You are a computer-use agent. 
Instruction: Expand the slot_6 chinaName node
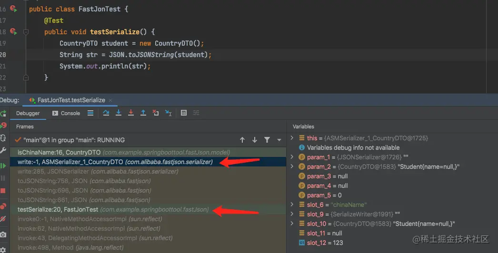pos(292,204)
